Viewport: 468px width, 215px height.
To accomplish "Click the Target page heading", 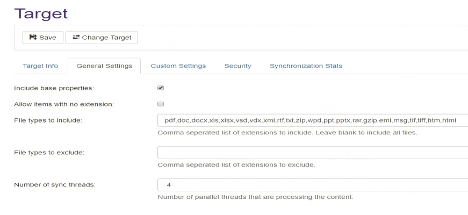I will point(41,12).
